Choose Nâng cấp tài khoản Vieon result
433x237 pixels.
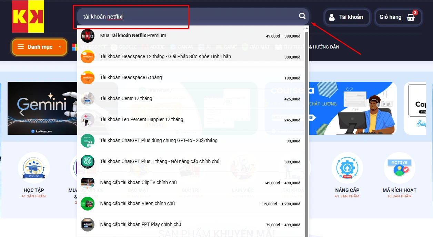pos(138,203)
